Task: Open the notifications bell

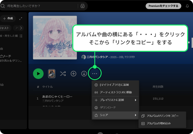Action: (x=187, y=6)
